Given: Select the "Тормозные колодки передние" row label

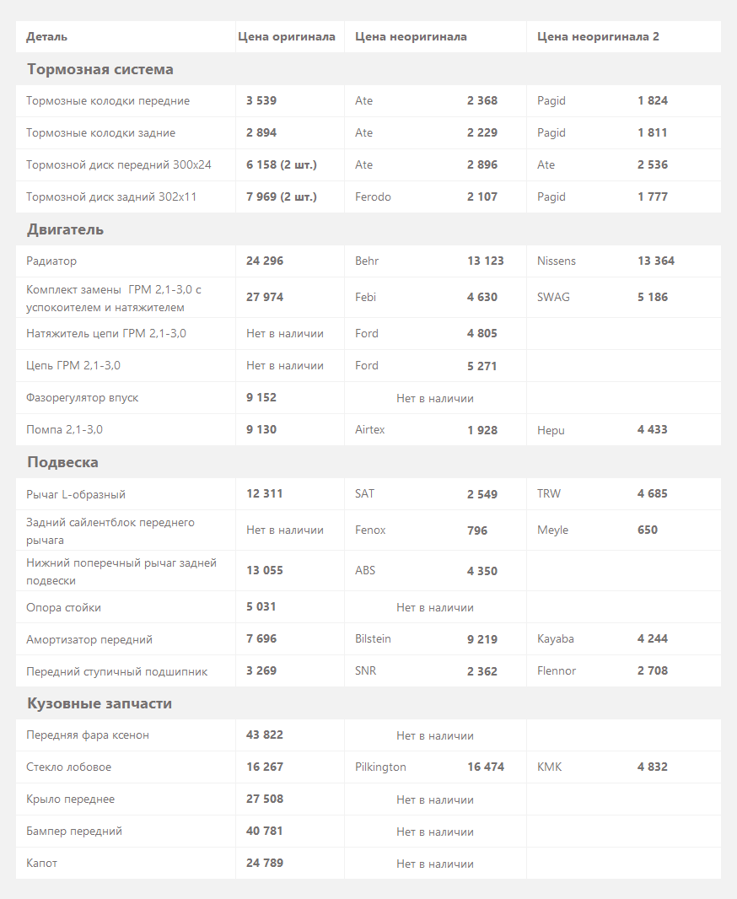Looking at the screenshot, I should (x=108, y=101).
